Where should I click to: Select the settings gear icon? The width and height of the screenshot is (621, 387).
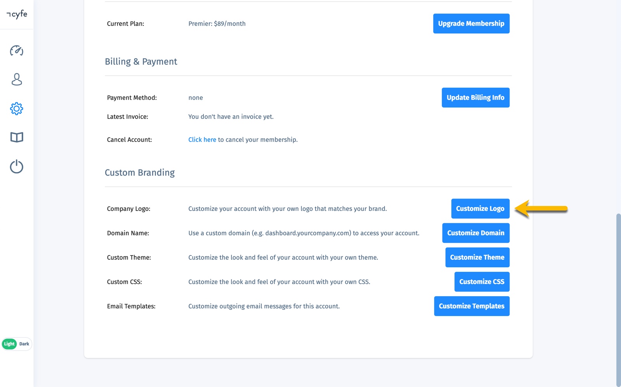click(x=16, y=109)
